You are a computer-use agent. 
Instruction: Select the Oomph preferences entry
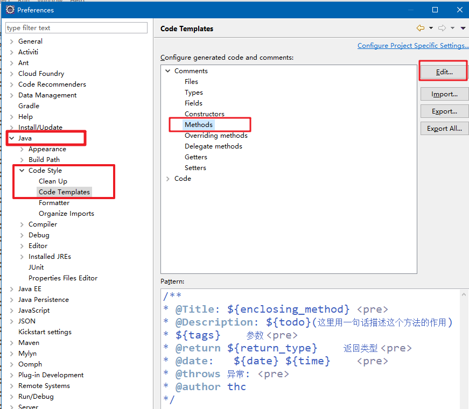click(x=30, y=364)
